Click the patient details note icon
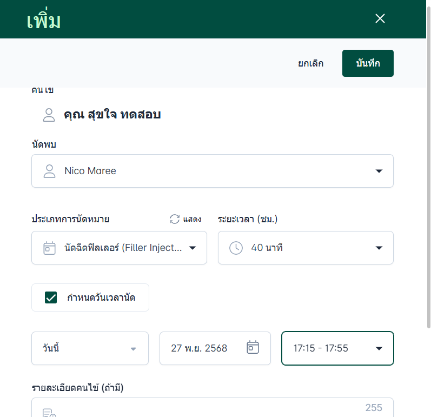Image resolution: width=431 pixels, height=417 pixels. point(49,413)
